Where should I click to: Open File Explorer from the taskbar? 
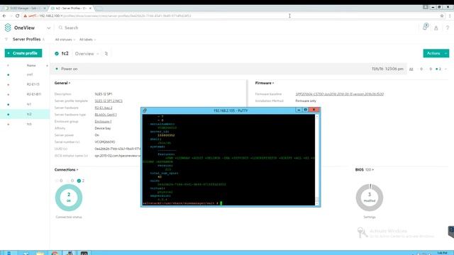(x=40, y=253)
